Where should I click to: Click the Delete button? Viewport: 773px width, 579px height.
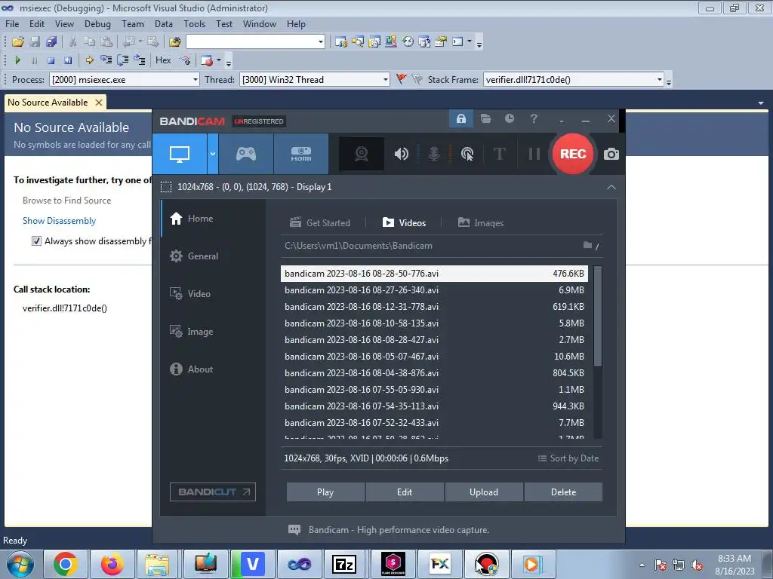pyautogui.click(x=563, y=492)
